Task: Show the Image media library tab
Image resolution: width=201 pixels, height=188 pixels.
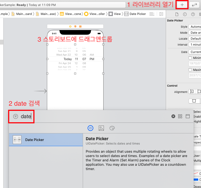Action: click(101, 128)
